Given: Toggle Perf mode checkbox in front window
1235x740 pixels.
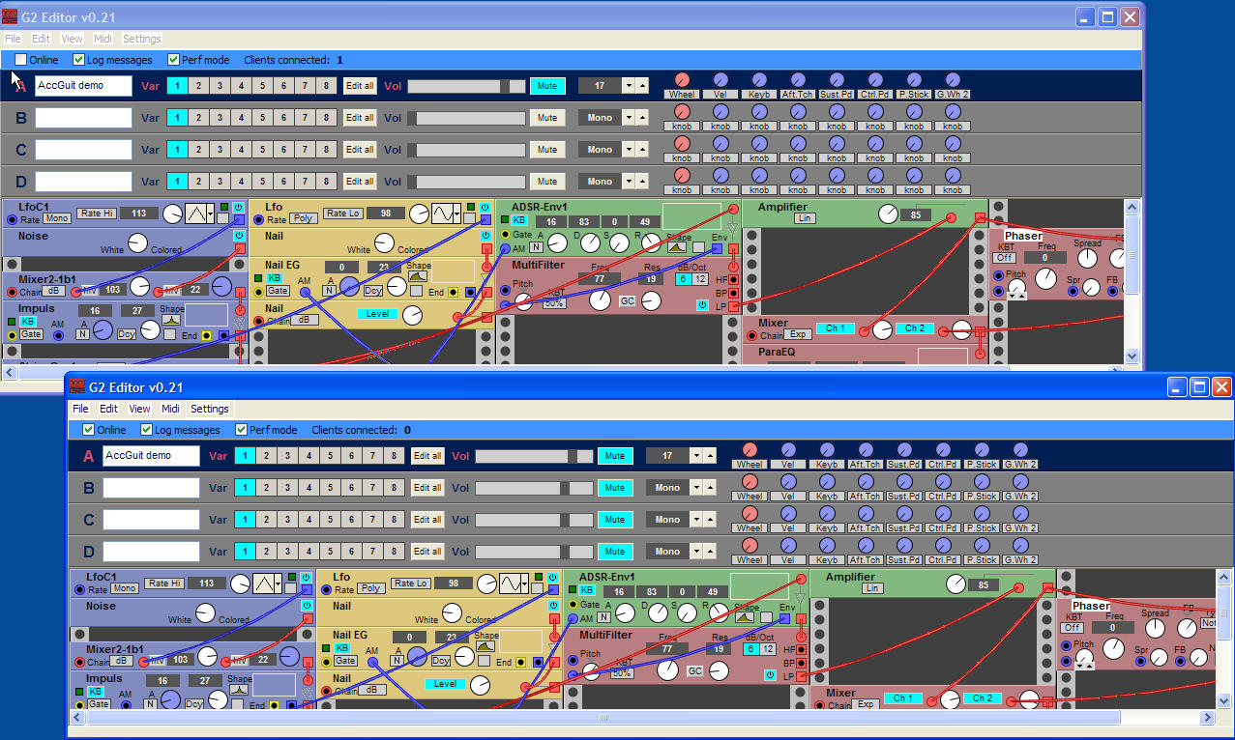Looking at the screenshot, I should [238, 430].
